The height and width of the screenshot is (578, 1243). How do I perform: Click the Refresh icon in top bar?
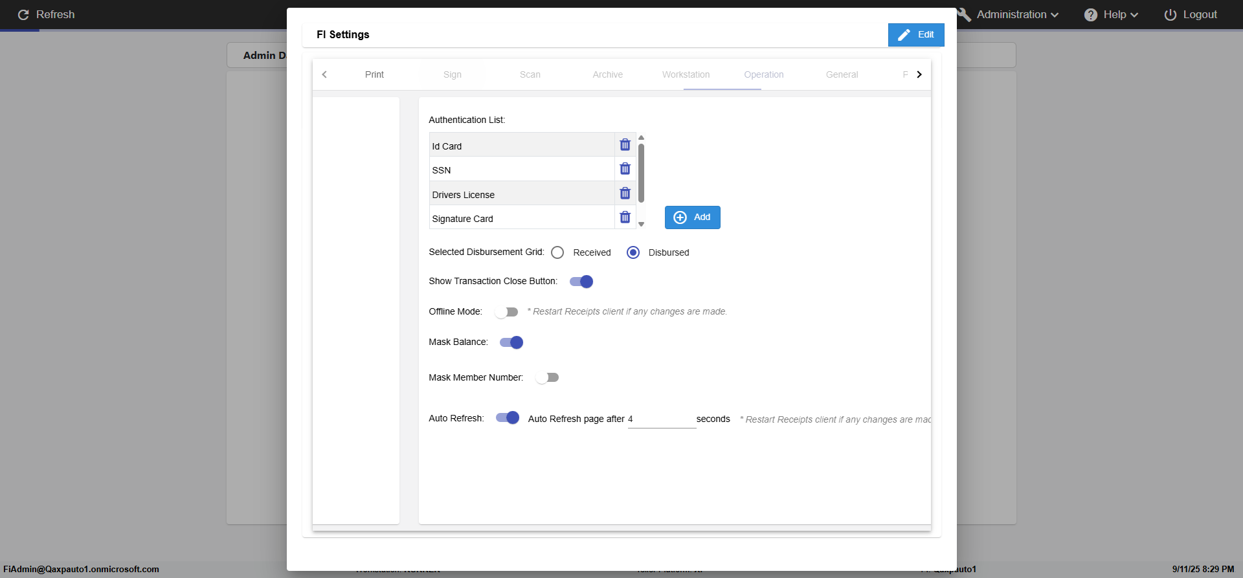click(x=23, y=15)
